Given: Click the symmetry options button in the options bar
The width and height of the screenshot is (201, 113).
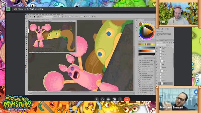Looking at the screenshot, I should (95, 17).
